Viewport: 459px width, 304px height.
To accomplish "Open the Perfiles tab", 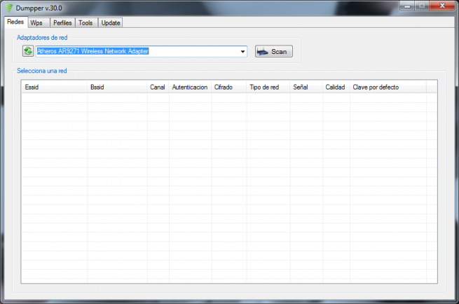I will point(62,23).
